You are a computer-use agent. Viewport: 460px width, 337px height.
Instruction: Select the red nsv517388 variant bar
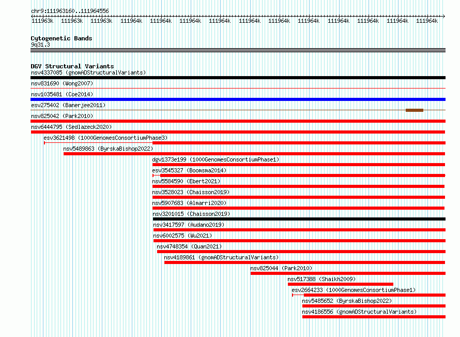click(341, 284)
